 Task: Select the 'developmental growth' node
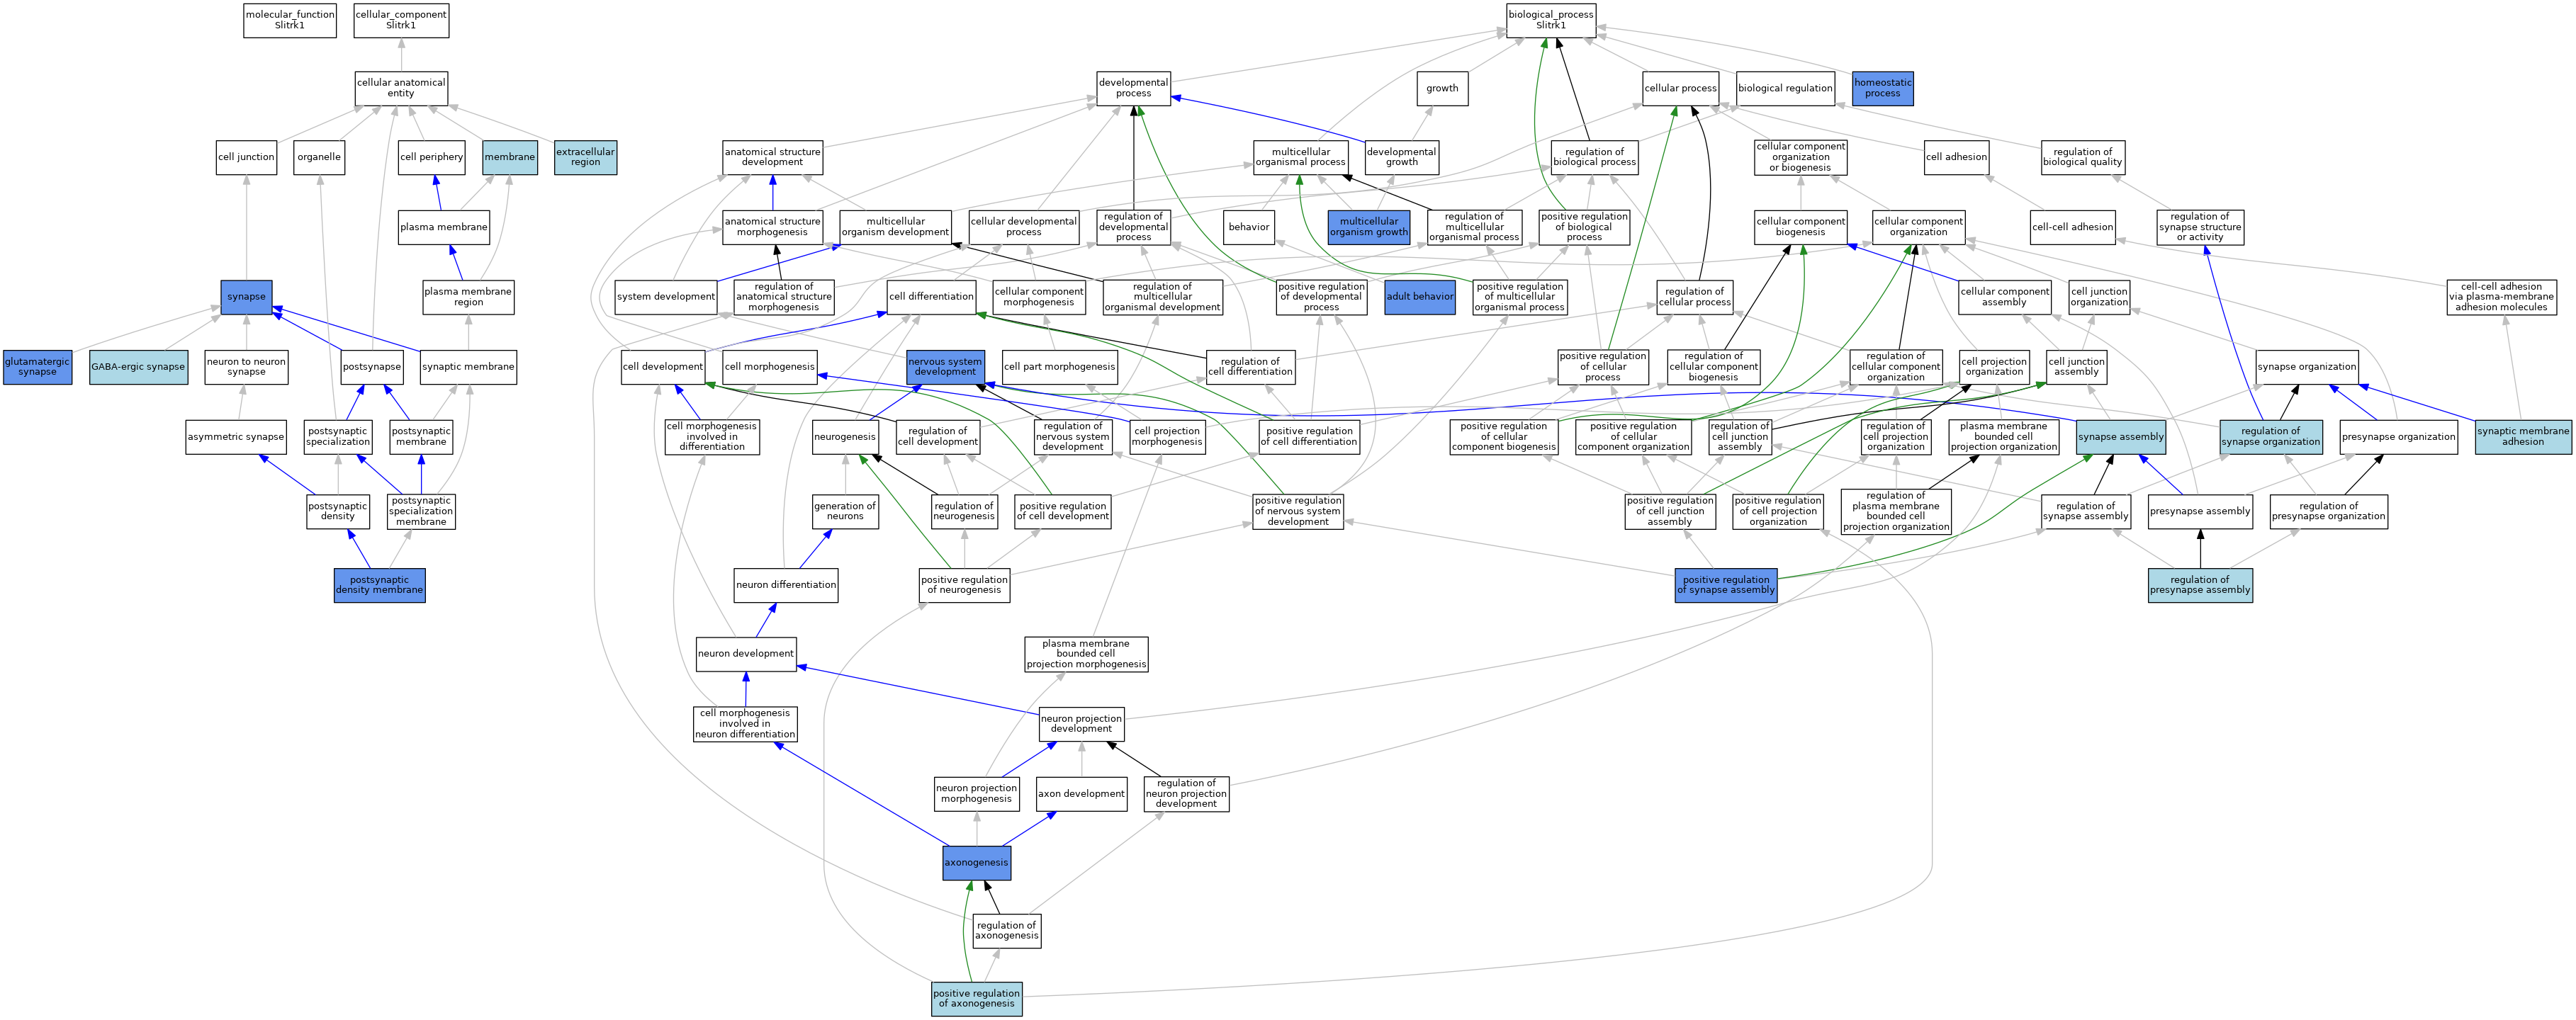[x=1401, y=157]
